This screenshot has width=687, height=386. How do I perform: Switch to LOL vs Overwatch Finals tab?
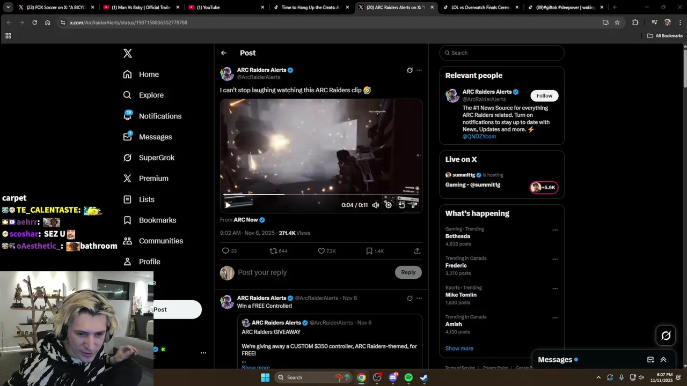click(x=481, y=8)
